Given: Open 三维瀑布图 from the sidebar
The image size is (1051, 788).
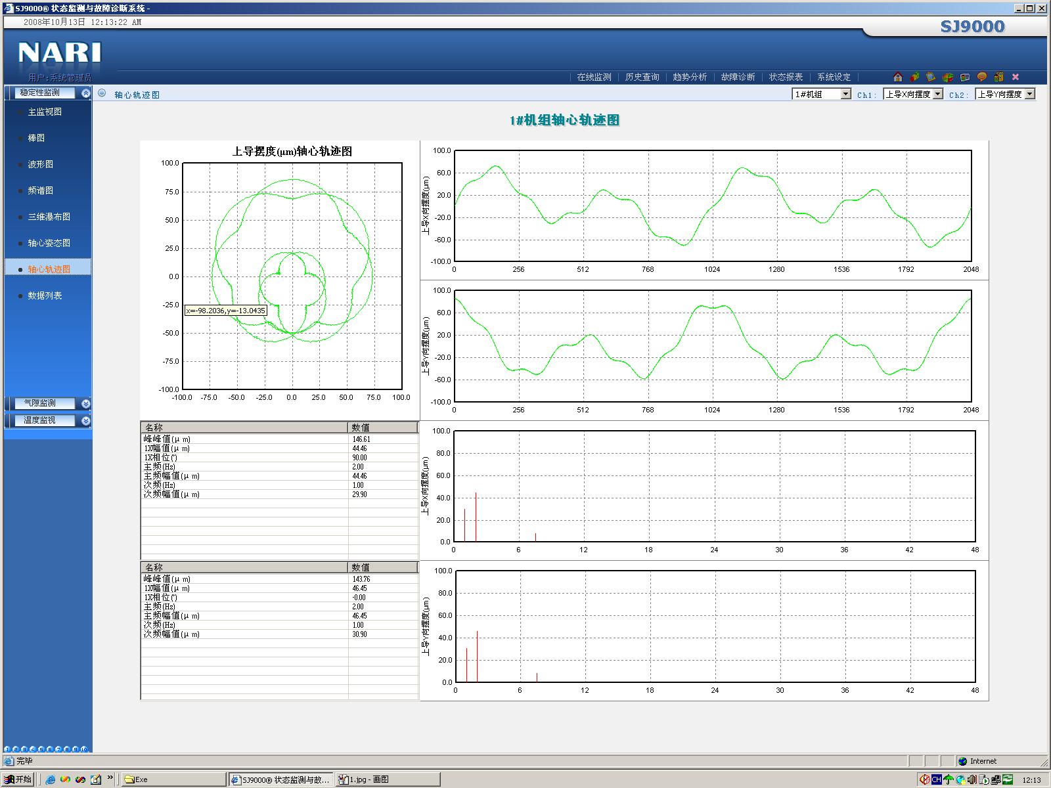Looking at the screenshot, I should [49, 217].
